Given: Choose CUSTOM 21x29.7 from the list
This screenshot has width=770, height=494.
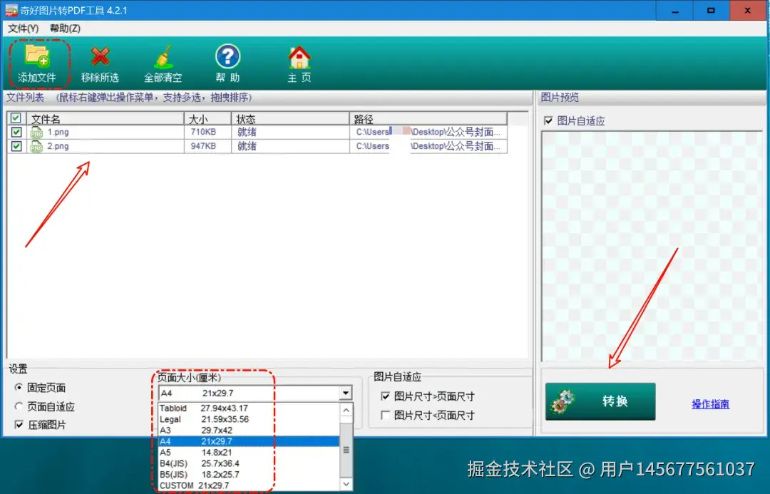Looking at the screenshot, I should 249,485.
